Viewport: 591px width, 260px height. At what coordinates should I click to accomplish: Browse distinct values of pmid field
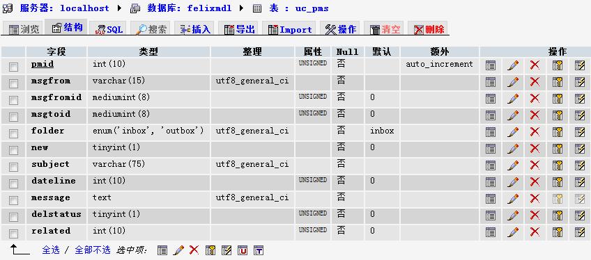491,65
